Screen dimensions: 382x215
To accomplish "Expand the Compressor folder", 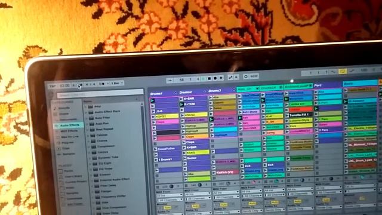I will pyautogui.click(x=89, y=147).
